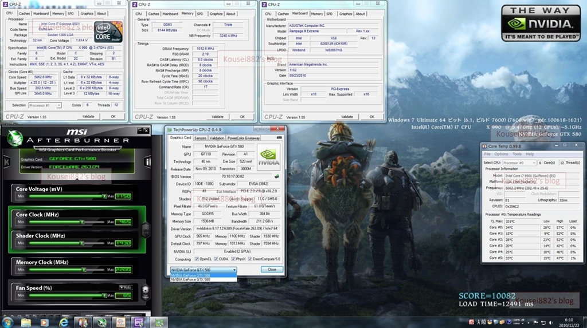The width and height of the screenshot is (587, 328).
Task: Click the Afterburner Kombustor "K" side button
Action: [6, 162]
